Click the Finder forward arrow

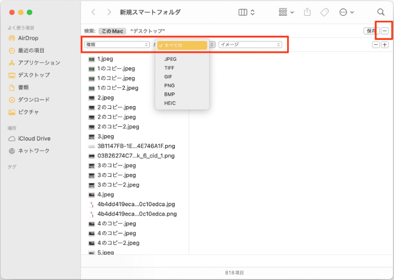point(109,12)
